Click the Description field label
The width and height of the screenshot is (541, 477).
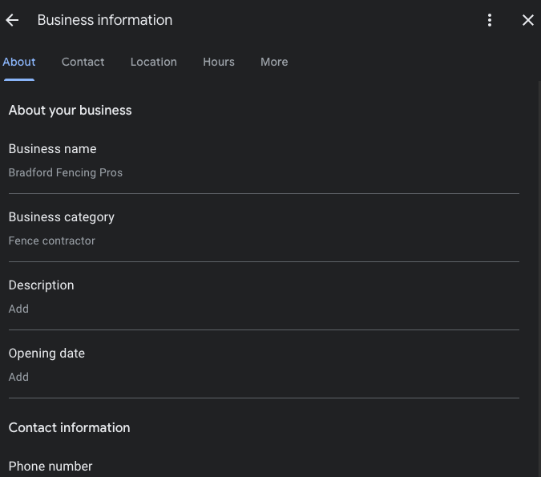42,285
